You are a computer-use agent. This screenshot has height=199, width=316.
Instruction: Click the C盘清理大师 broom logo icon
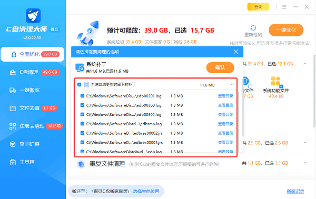pyautogui.click(x=33, y=16)
